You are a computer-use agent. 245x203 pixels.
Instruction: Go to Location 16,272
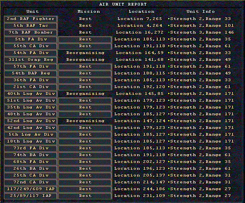coord(140,32)
